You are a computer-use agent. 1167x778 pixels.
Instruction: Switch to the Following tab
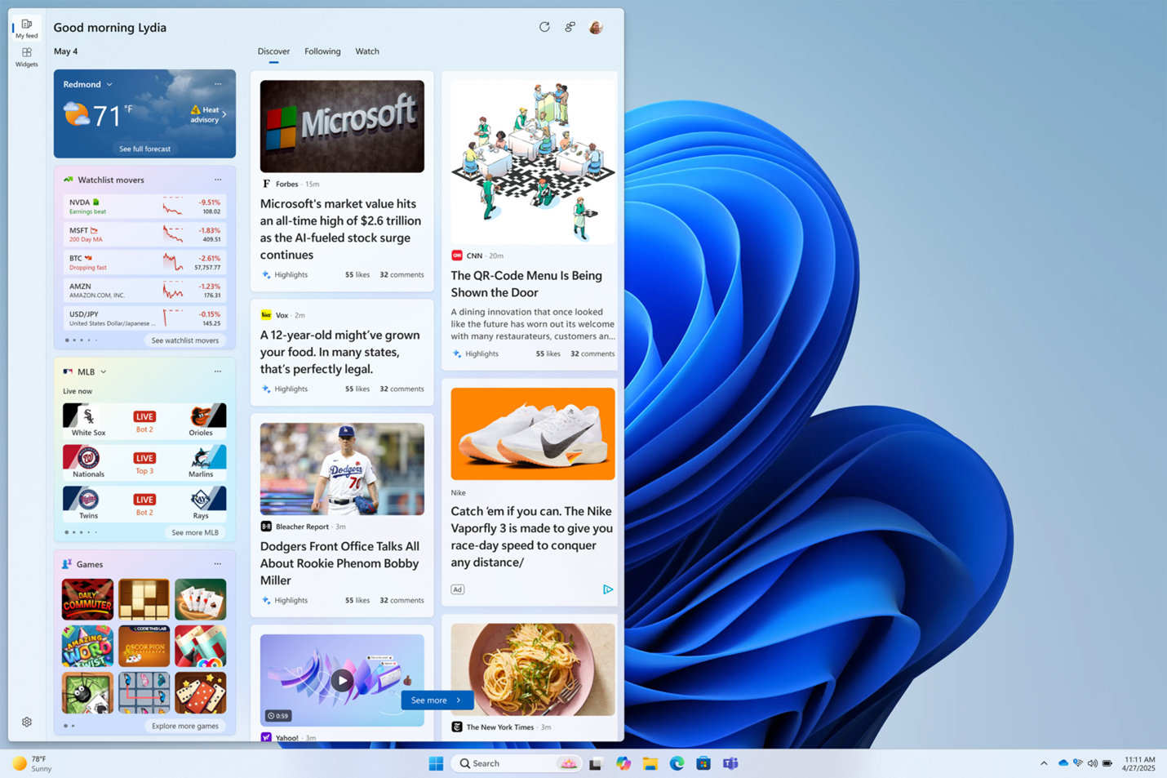point(322,51)
